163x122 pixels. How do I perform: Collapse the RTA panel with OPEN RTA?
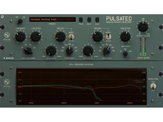(x=9, y=58)
